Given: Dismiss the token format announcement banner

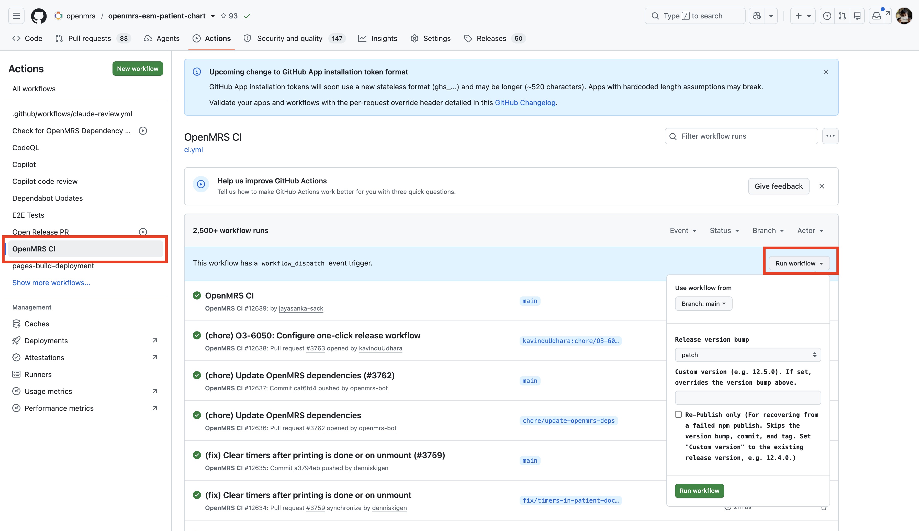Looking at the screenshot, I should [x=826, y=72].
